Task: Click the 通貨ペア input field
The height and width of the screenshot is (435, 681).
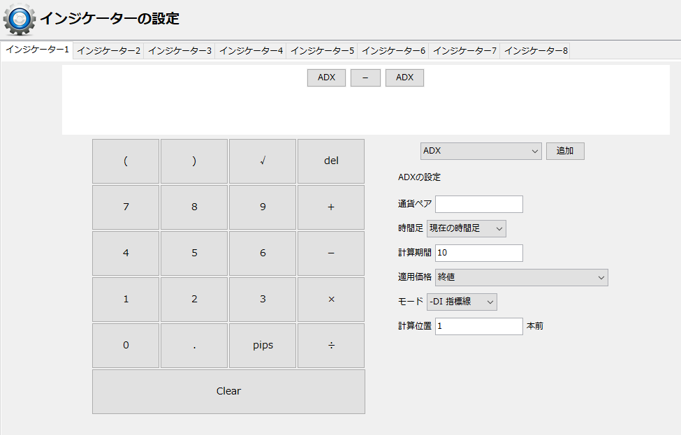Action: pos(478,204)
